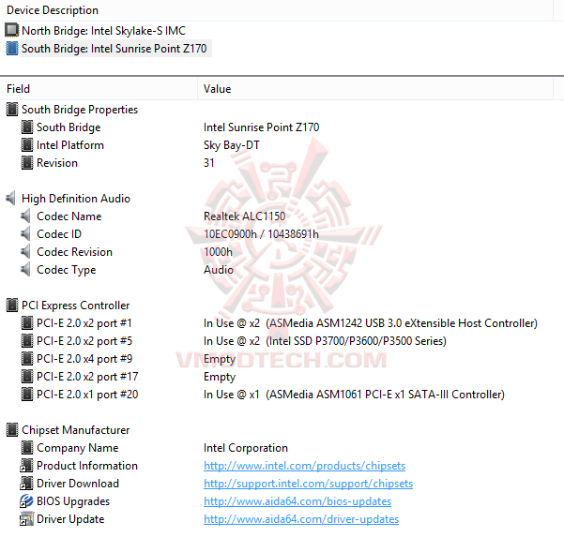Click the Driver Download shortcut icon
This screenshot has height=537, width=564.
(x=26, y=484)
